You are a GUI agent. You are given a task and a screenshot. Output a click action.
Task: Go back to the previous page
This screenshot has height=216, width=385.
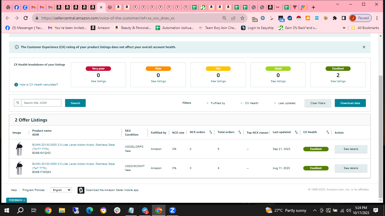coord(8,18)
